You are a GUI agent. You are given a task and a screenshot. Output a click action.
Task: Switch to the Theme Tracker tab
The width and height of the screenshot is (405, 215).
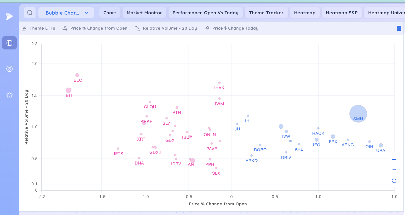point(266,13)
